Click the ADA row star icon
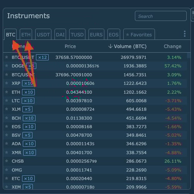This screenshot has height=194, width=194. click(x=7, y=144)
